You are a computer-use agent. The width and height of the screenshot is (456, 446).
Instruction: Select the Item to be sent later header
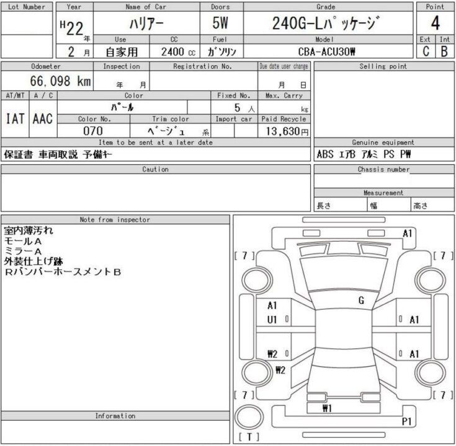click(x=156, y=142)
